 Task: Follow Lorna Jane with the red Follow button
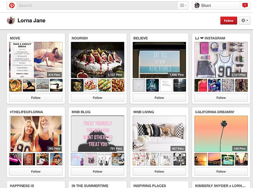tap(229, 21)
